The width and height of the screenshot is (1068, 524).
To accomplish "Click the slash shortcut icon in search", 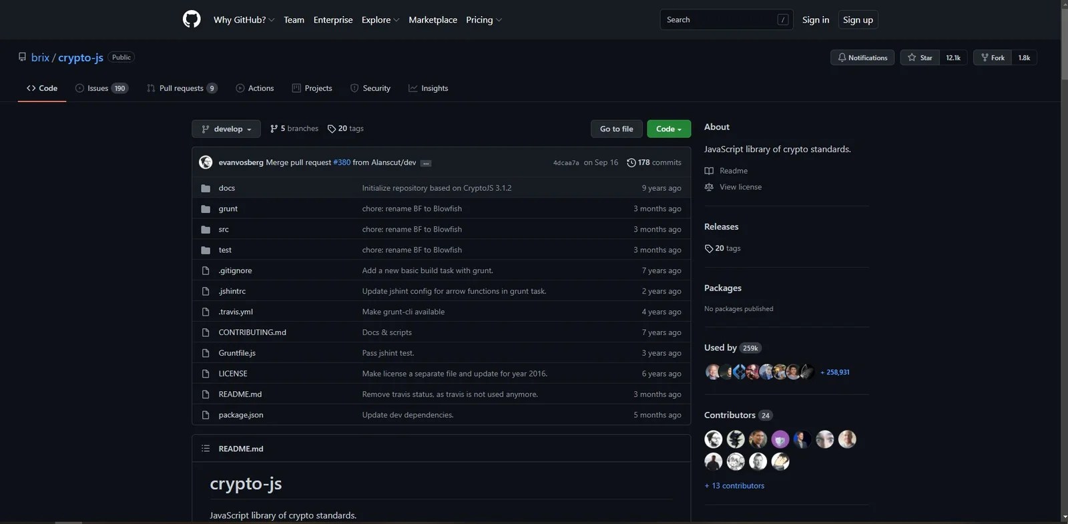I will coord(783,20).
